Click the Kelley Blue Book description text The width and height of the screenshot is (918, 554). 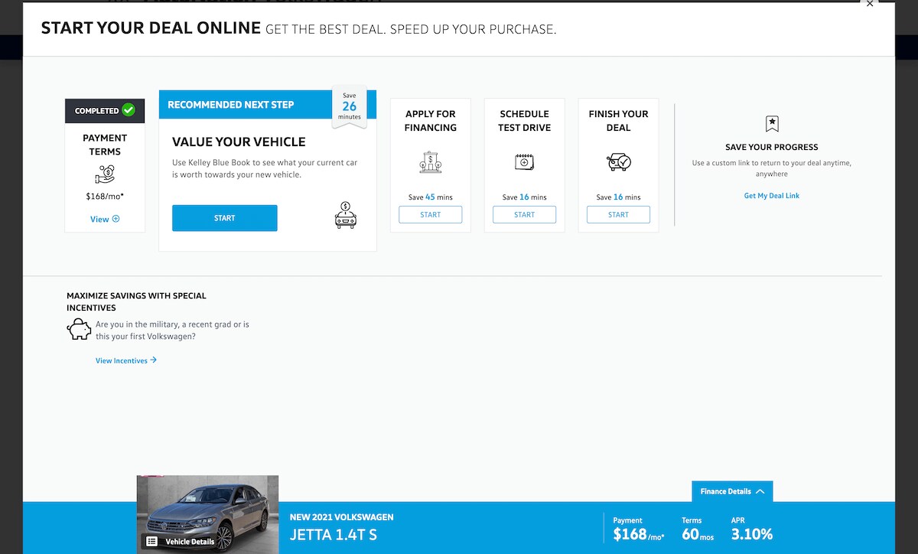coord(265,168)
